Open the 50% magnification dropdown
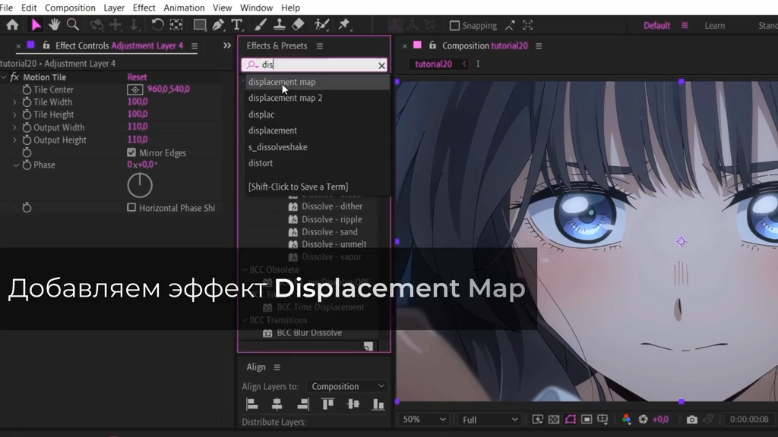This screenshot has width=778, height=437. 423,420
